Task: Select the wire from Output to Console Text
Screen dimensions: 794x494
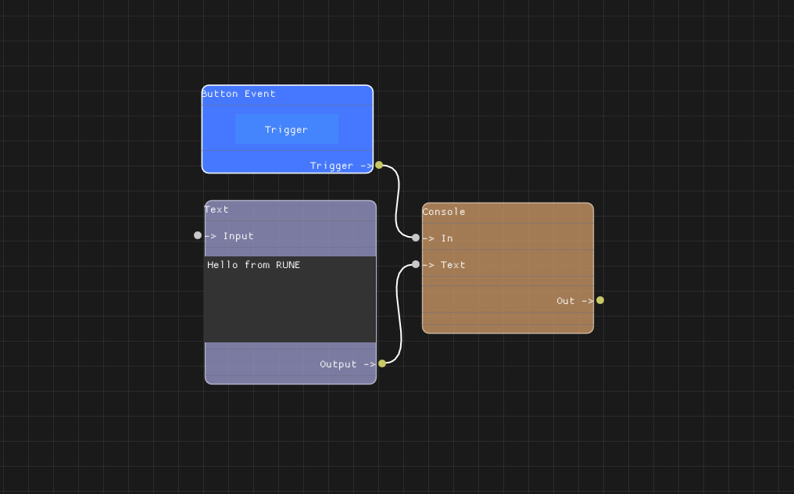Action: pyautogui.click(x=400, y=313)
